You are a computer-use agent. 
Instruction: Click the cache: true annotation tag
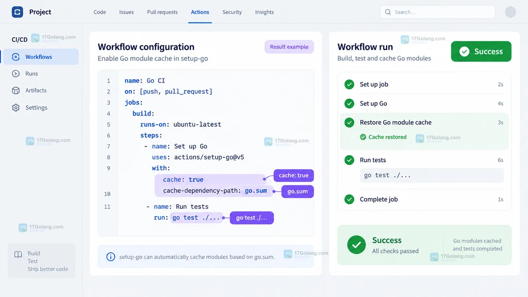click(293, 175)
